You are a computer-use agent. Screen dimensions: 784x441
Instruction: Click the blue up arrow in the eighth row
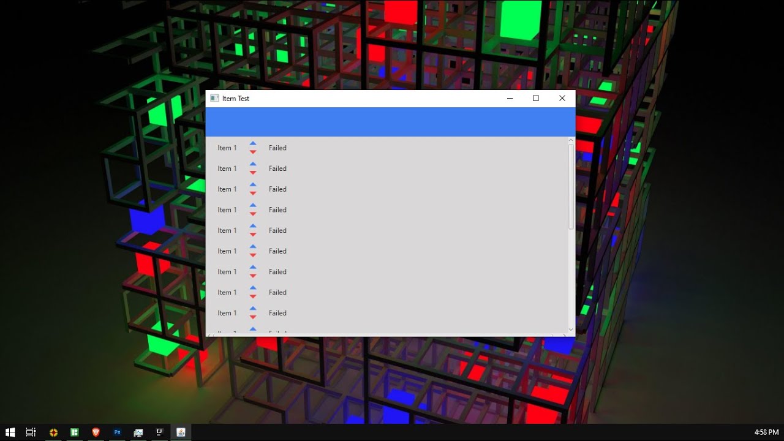[253, 288]
